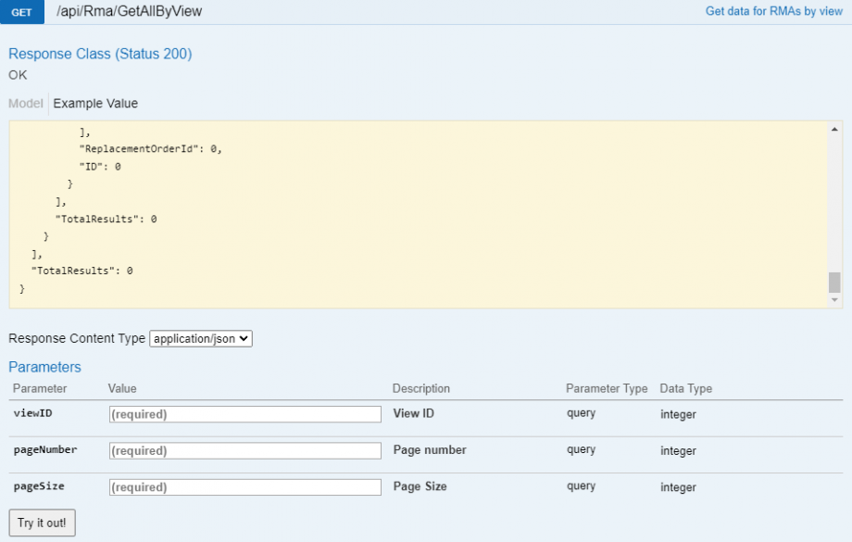This screenshot has width=852, height=542.
Task: Open the Response Content Type dropdown
Action: click(201, 339)
